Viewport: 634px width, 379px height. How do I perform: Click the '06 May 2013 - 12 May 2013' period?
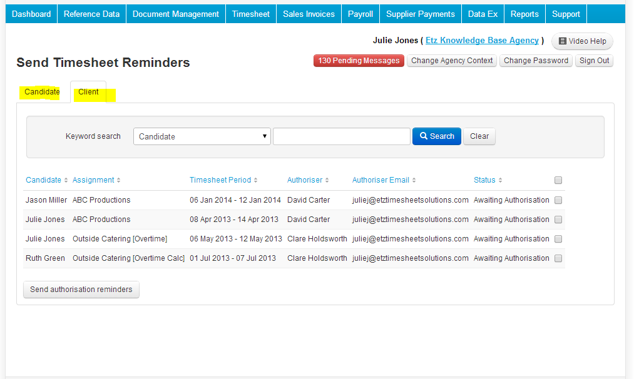[236, 239]
